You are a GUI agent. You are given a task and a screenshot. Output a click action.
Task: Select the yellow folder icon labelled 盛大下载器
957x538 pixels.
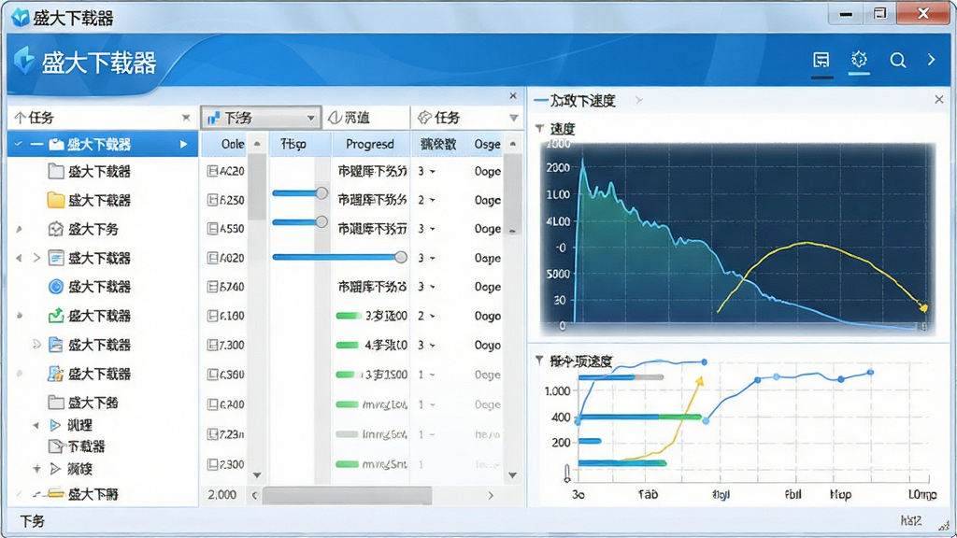click(55, 200)
